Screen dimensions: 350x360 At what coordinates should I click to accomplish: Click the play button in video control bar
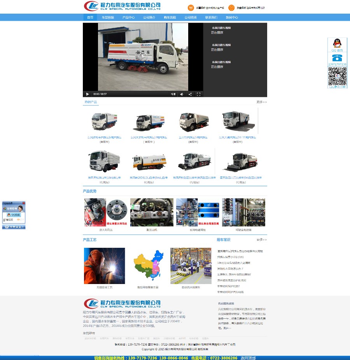click(x=87, y=94)
